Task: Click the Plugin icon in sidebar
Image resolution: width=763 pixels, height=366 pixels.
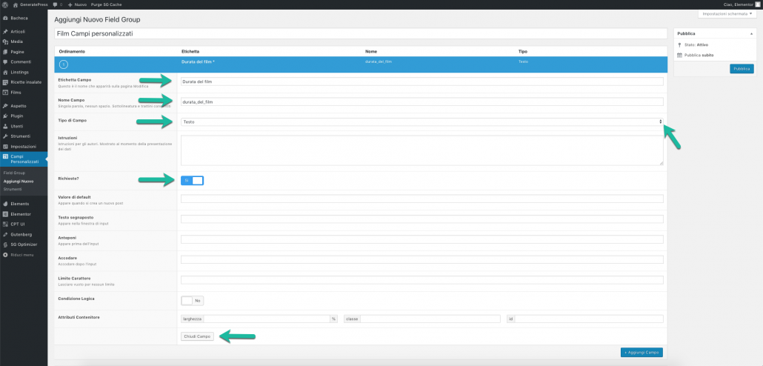Action: 5,116
